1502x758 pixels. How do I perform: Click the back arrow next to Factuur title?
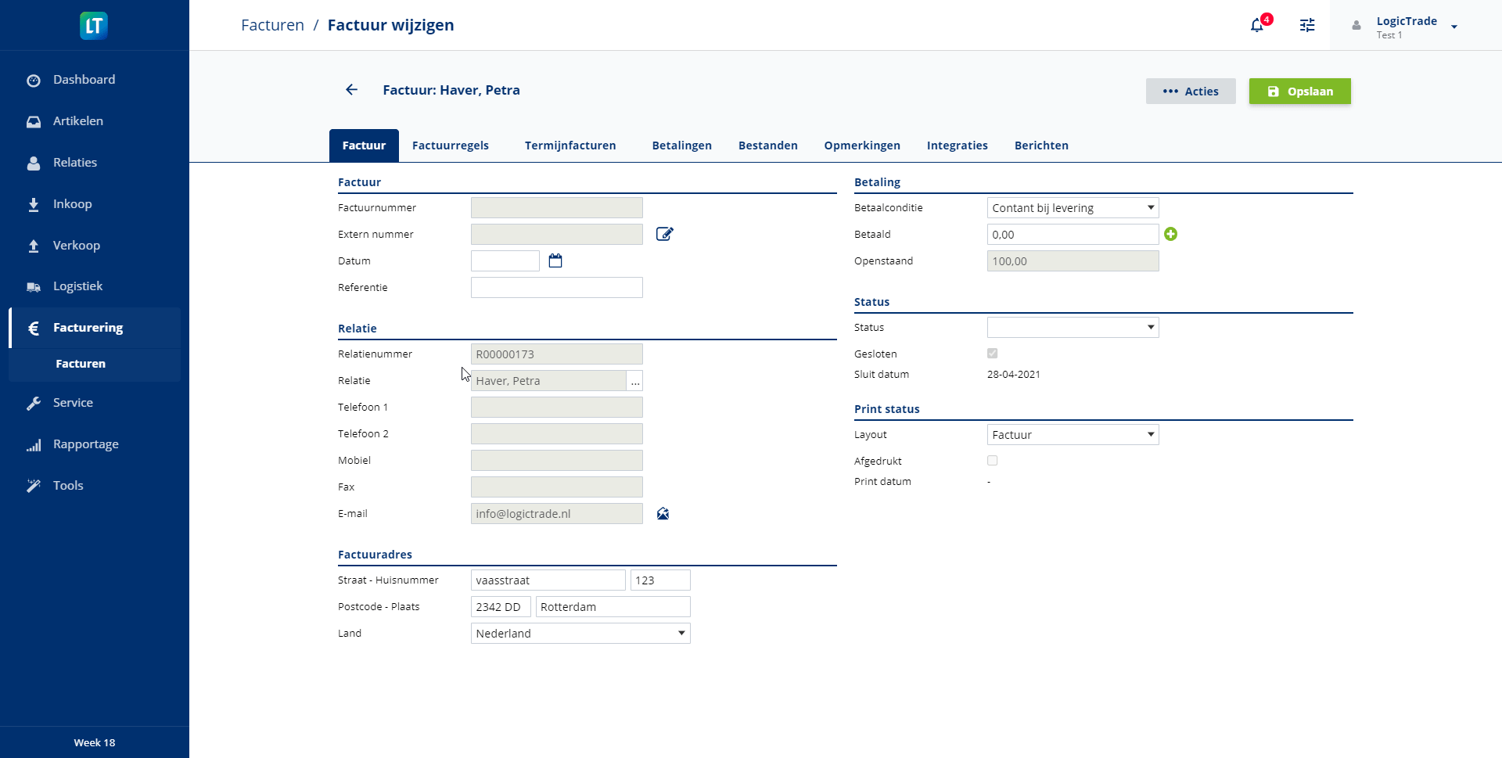[351, 90]
